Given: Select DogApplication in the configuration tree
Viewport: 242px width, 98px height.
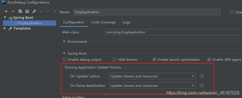Looking at the screenshot, I should pyautogui.click(x=30, y=23).
